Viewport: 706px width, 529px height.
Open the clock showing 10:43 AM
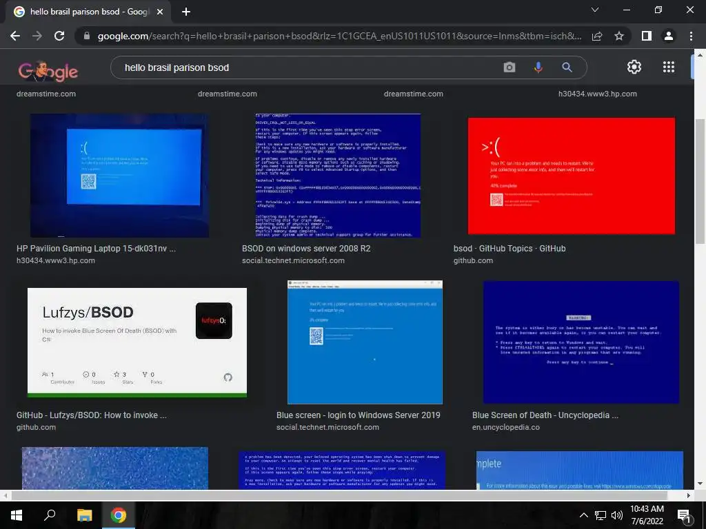click(647, 515)
